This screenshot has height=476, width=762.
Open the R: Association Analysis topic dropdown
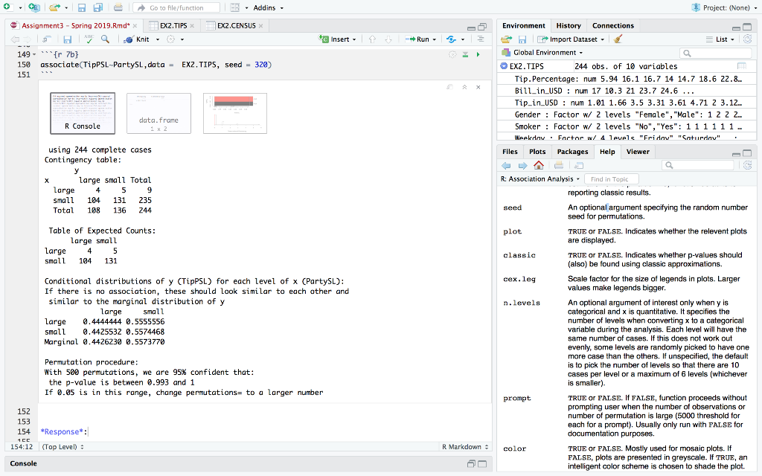(x=540, y=179)
